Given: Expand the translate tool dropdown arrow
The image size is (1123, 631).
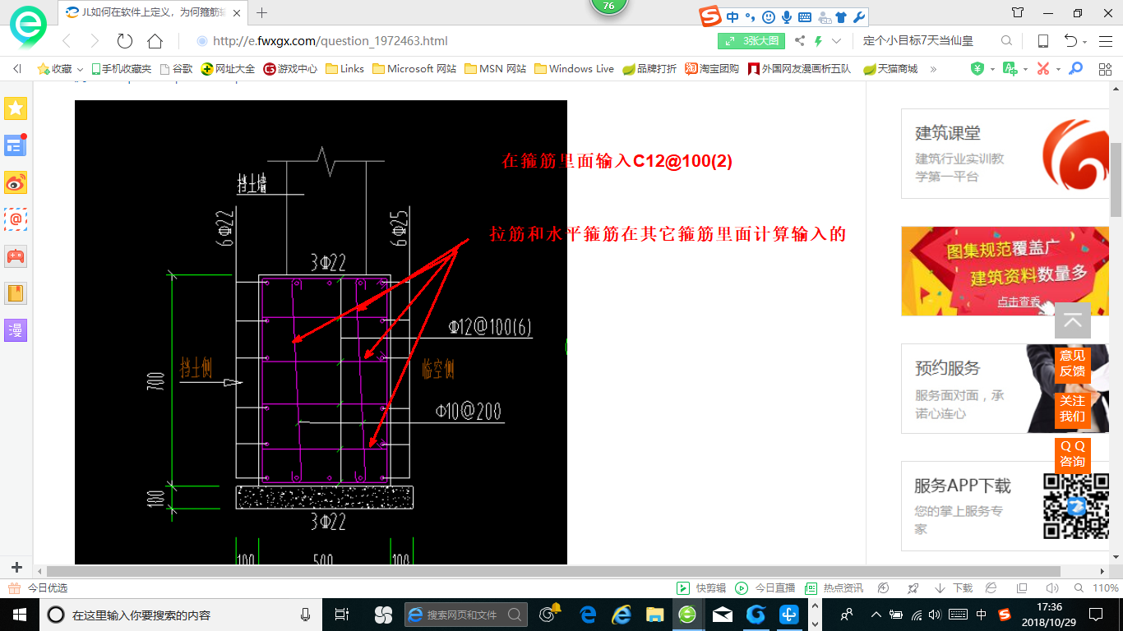Looking at the screenshot, I should [1025, 70].
